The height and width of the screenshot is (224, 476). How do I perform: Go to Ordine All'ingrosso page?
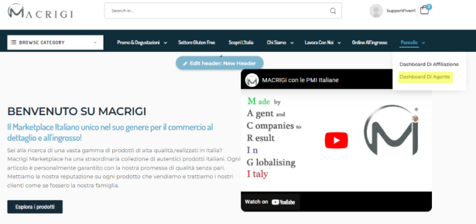369,43
